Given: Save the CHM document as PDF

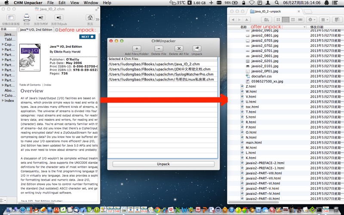Looking at the screenshot, I should (41, 18).
